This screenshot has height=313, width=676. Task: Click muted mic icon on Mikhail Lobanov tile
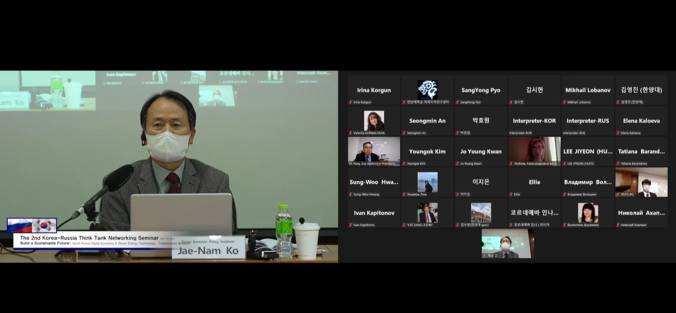point(565,102)
